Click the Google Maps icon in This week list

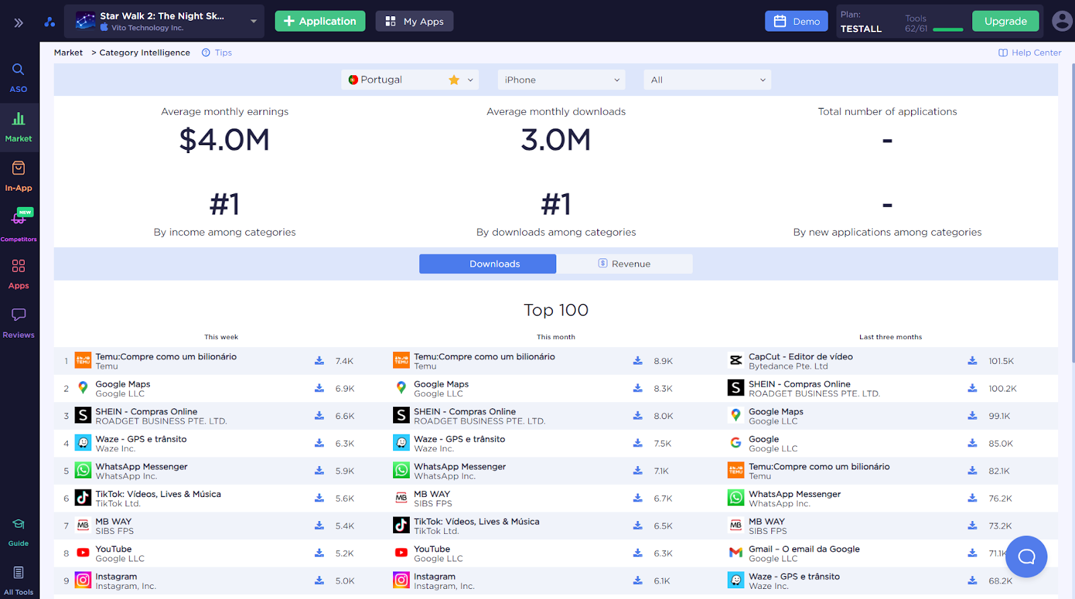click(x=83, y=388)
